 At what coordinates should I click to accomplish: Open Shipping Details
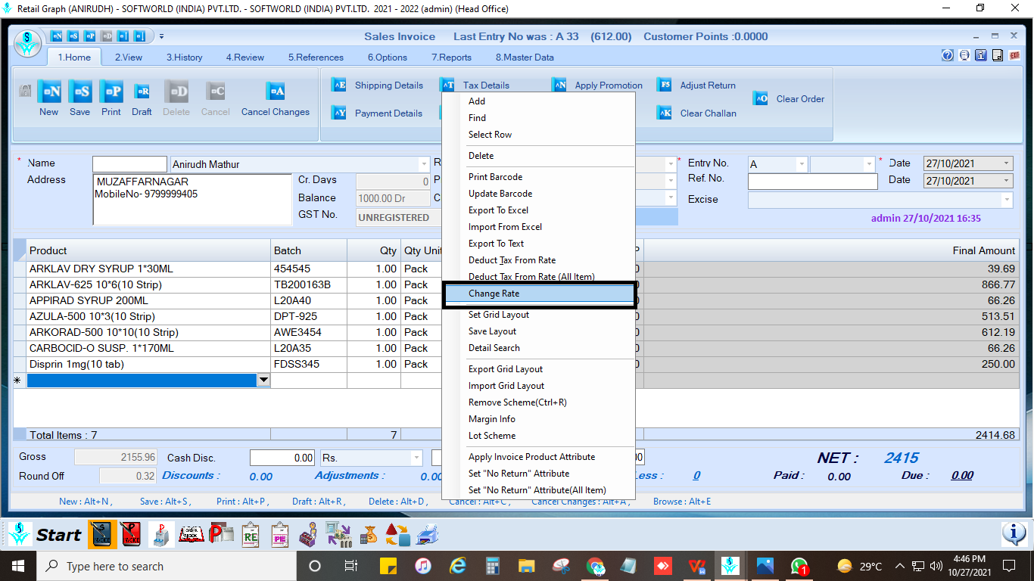coord(378,85)
